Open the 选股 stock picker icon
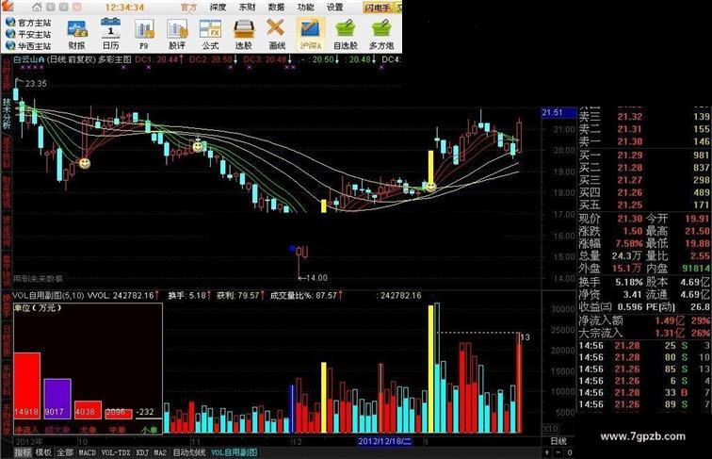 (x=244, y=35)
